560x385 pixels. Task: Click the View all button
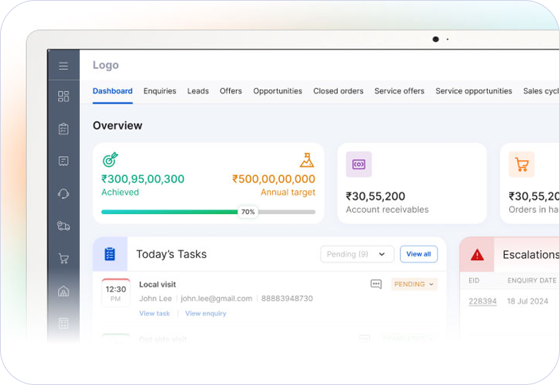(x=419, y=254)
